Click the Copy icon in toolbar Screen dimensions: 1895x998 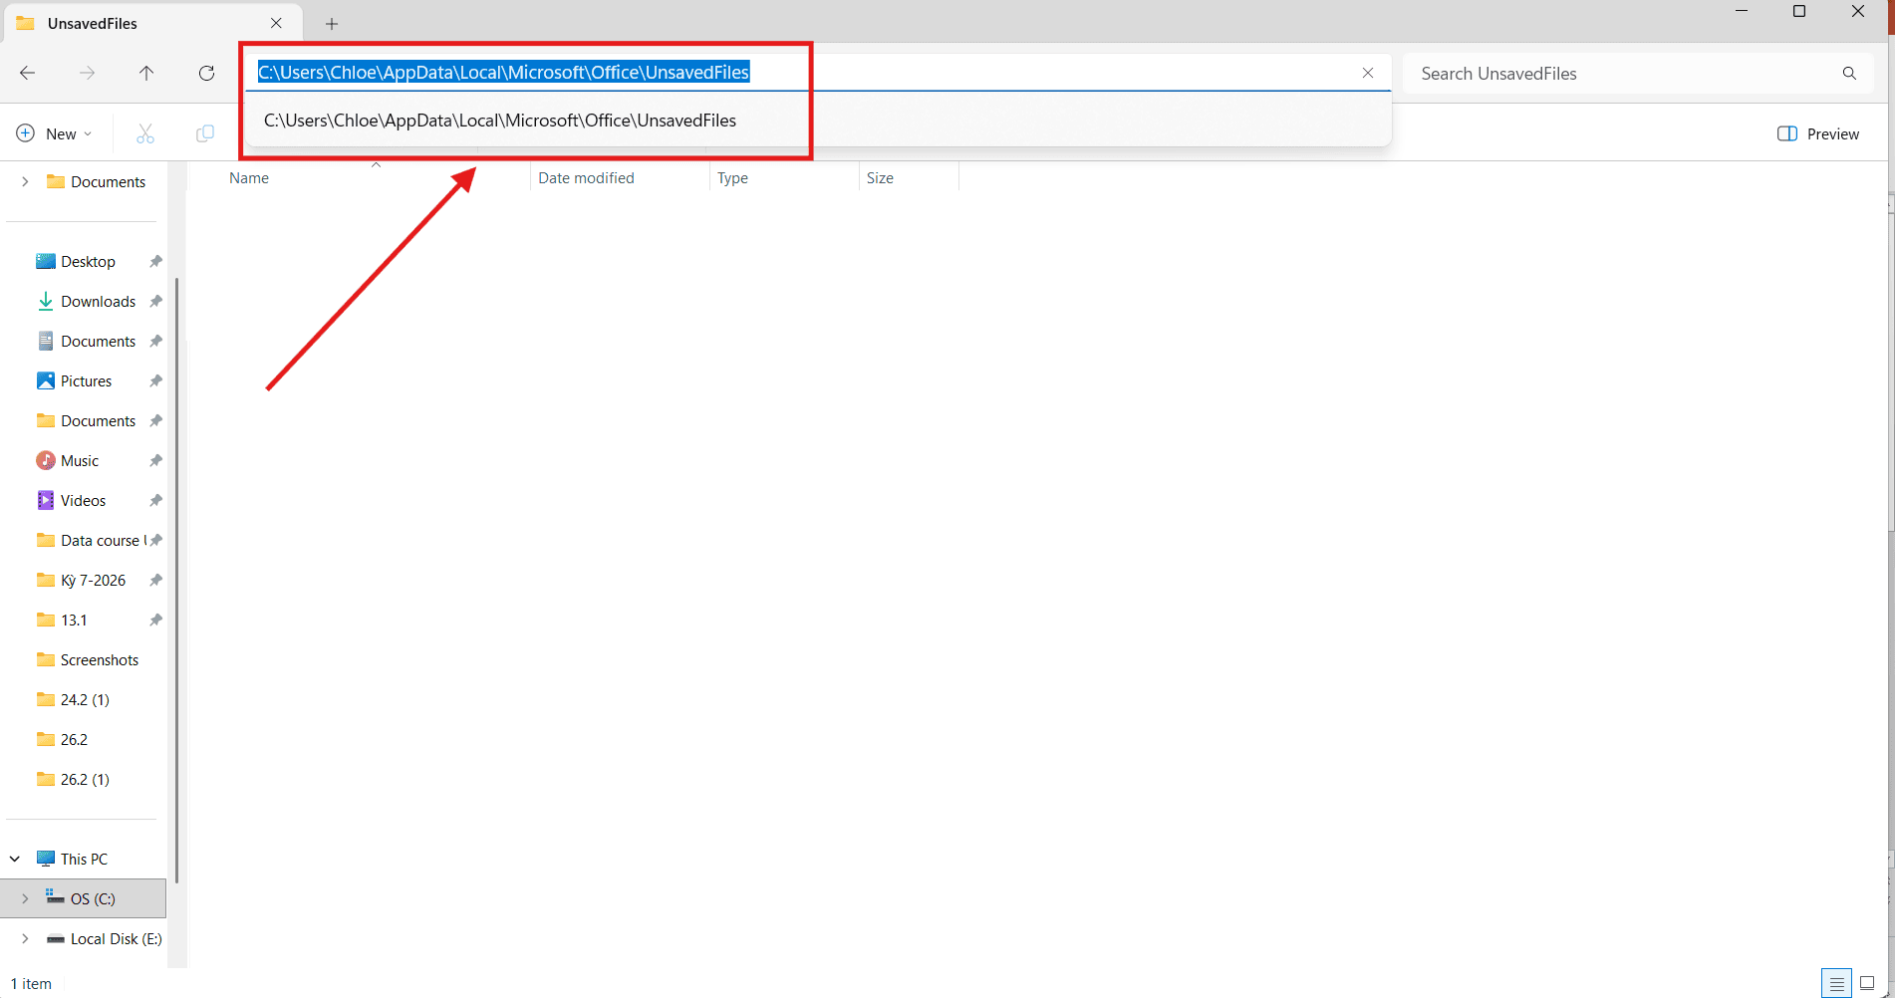point(205,133)
